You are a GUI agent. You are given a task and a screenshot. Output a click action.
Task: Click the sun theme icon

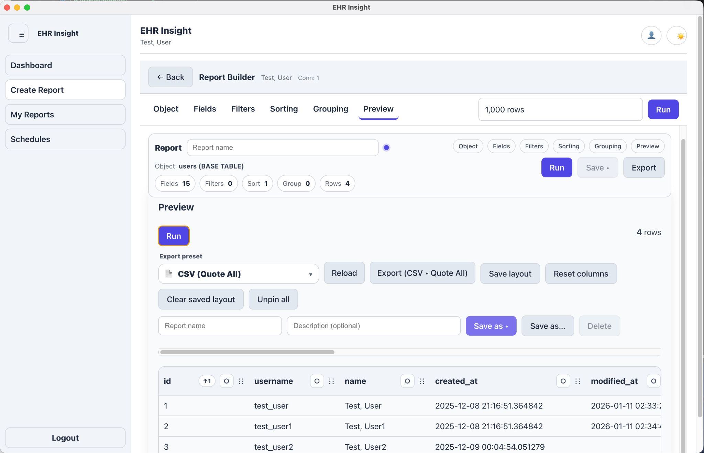click(x=676, y=35)
